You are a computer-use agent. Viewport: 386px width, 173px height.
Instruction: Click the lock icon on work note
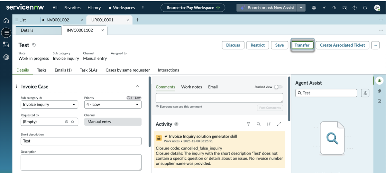tap(159, 138)
